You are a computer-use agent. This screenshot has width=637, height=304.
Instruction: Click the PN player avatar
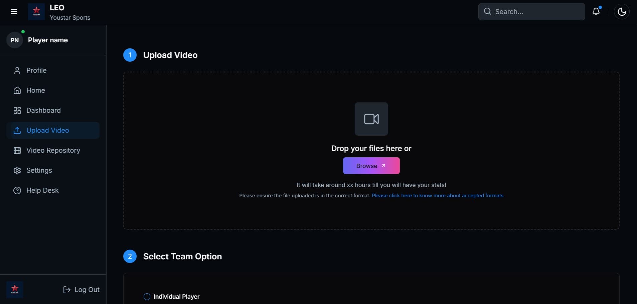(15, 40)
